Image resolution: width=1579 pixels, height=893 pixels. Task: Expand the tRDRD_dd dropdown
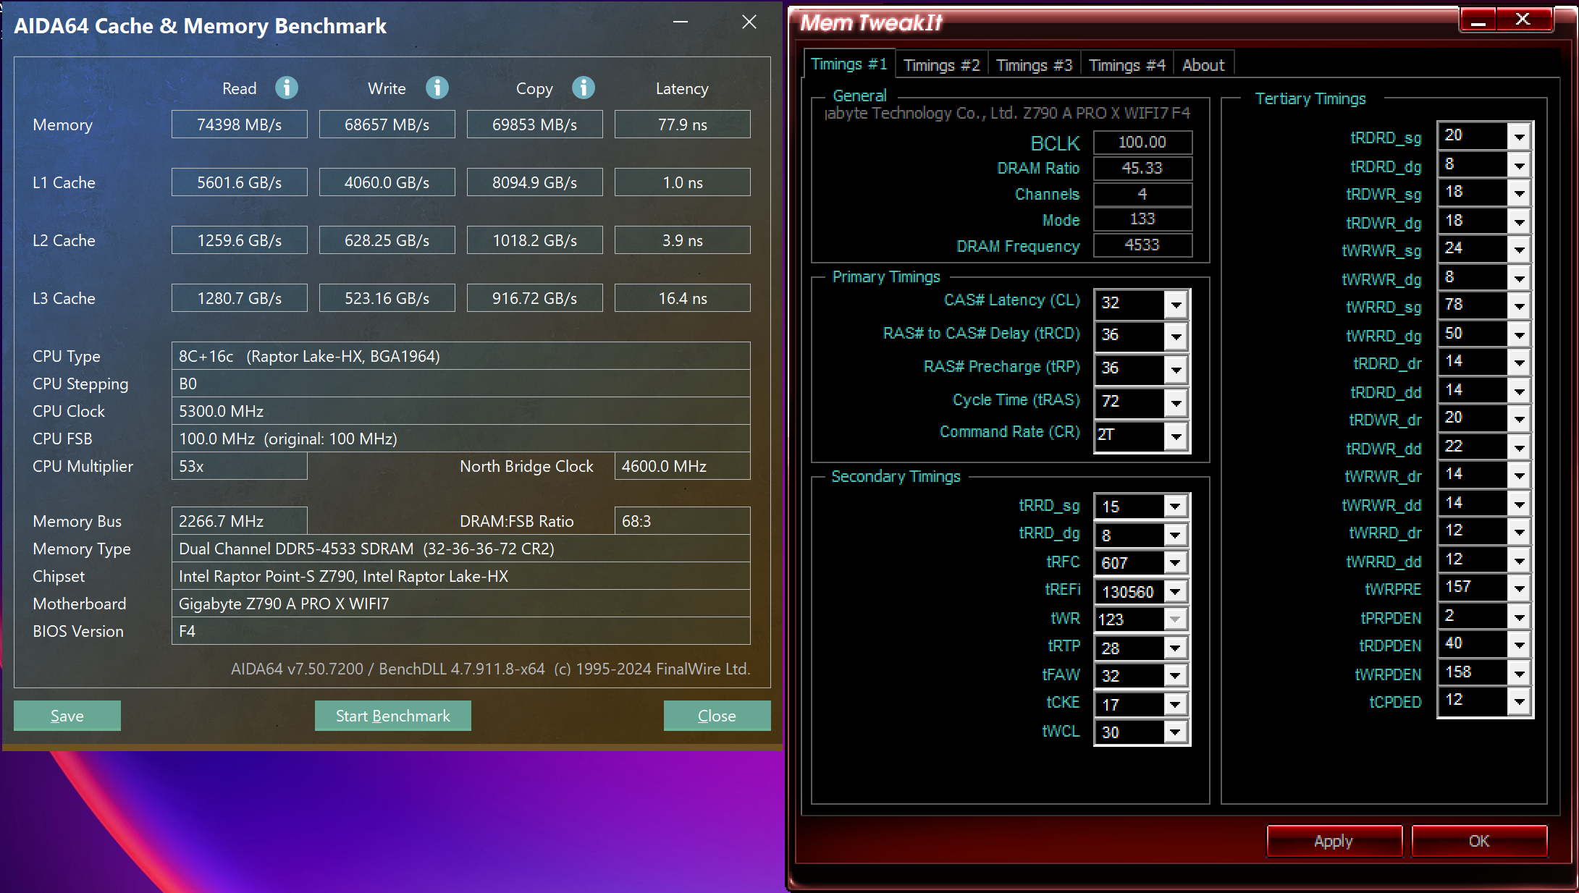(1519, 391)
